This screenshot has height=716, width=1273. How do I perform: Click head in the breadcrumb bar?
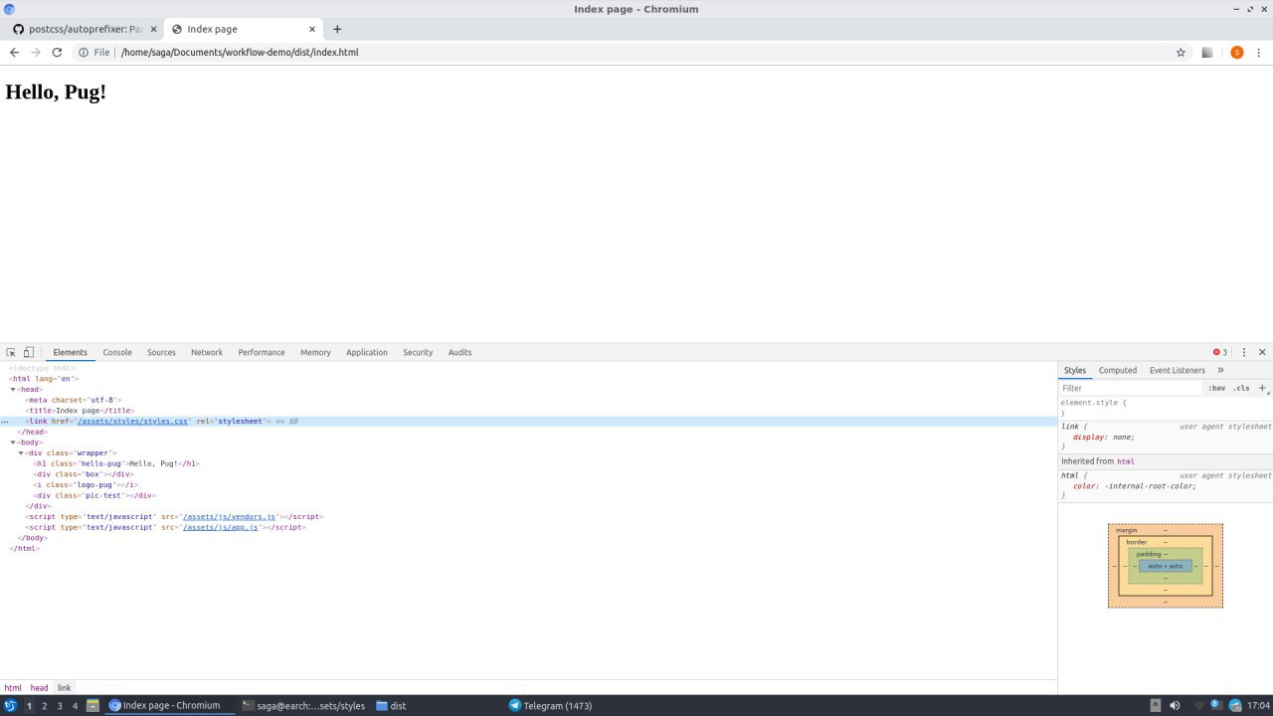click(39, 687)
